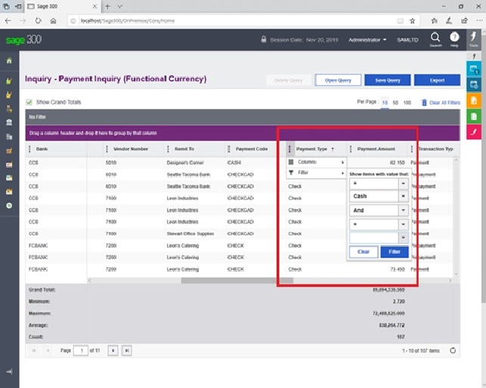This screenshot has height=388, width=486.
Task: Open the empty second value dropdown
Action: [404, 238]
